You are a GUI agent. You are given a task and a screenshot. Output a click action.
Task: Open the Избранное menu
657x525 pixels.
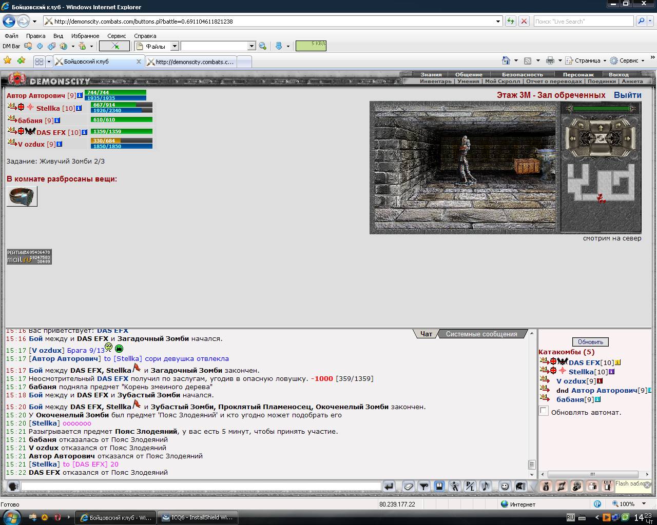(x=85, y=36)
